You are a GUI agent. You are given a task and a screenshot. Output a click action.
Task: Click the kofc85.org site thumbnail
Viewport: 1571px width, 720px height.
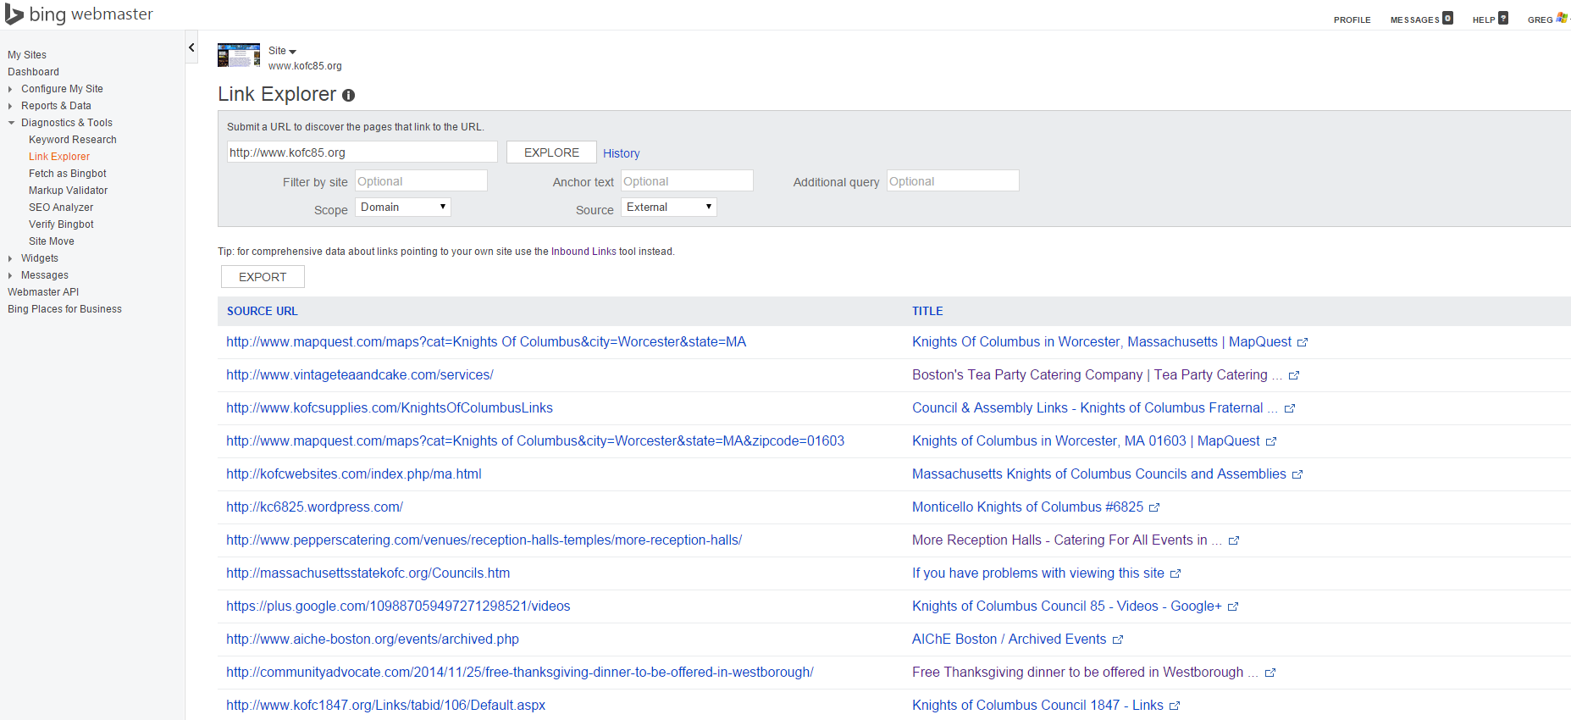click(239, 55)
